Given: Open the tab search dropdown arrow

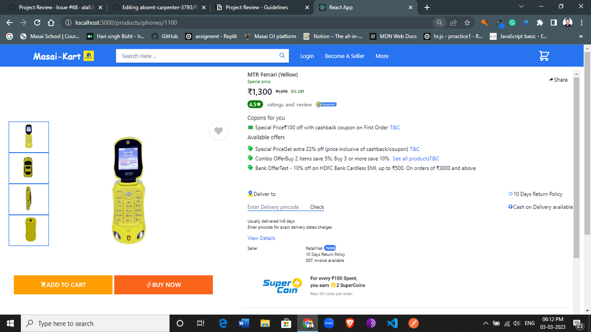Looking at the screenshot, I should click(521, 7).
